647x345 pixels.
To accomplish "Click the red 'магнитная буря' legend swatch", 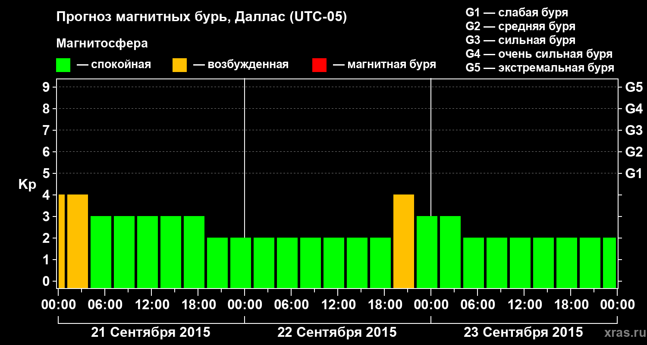I will (319, 65).
